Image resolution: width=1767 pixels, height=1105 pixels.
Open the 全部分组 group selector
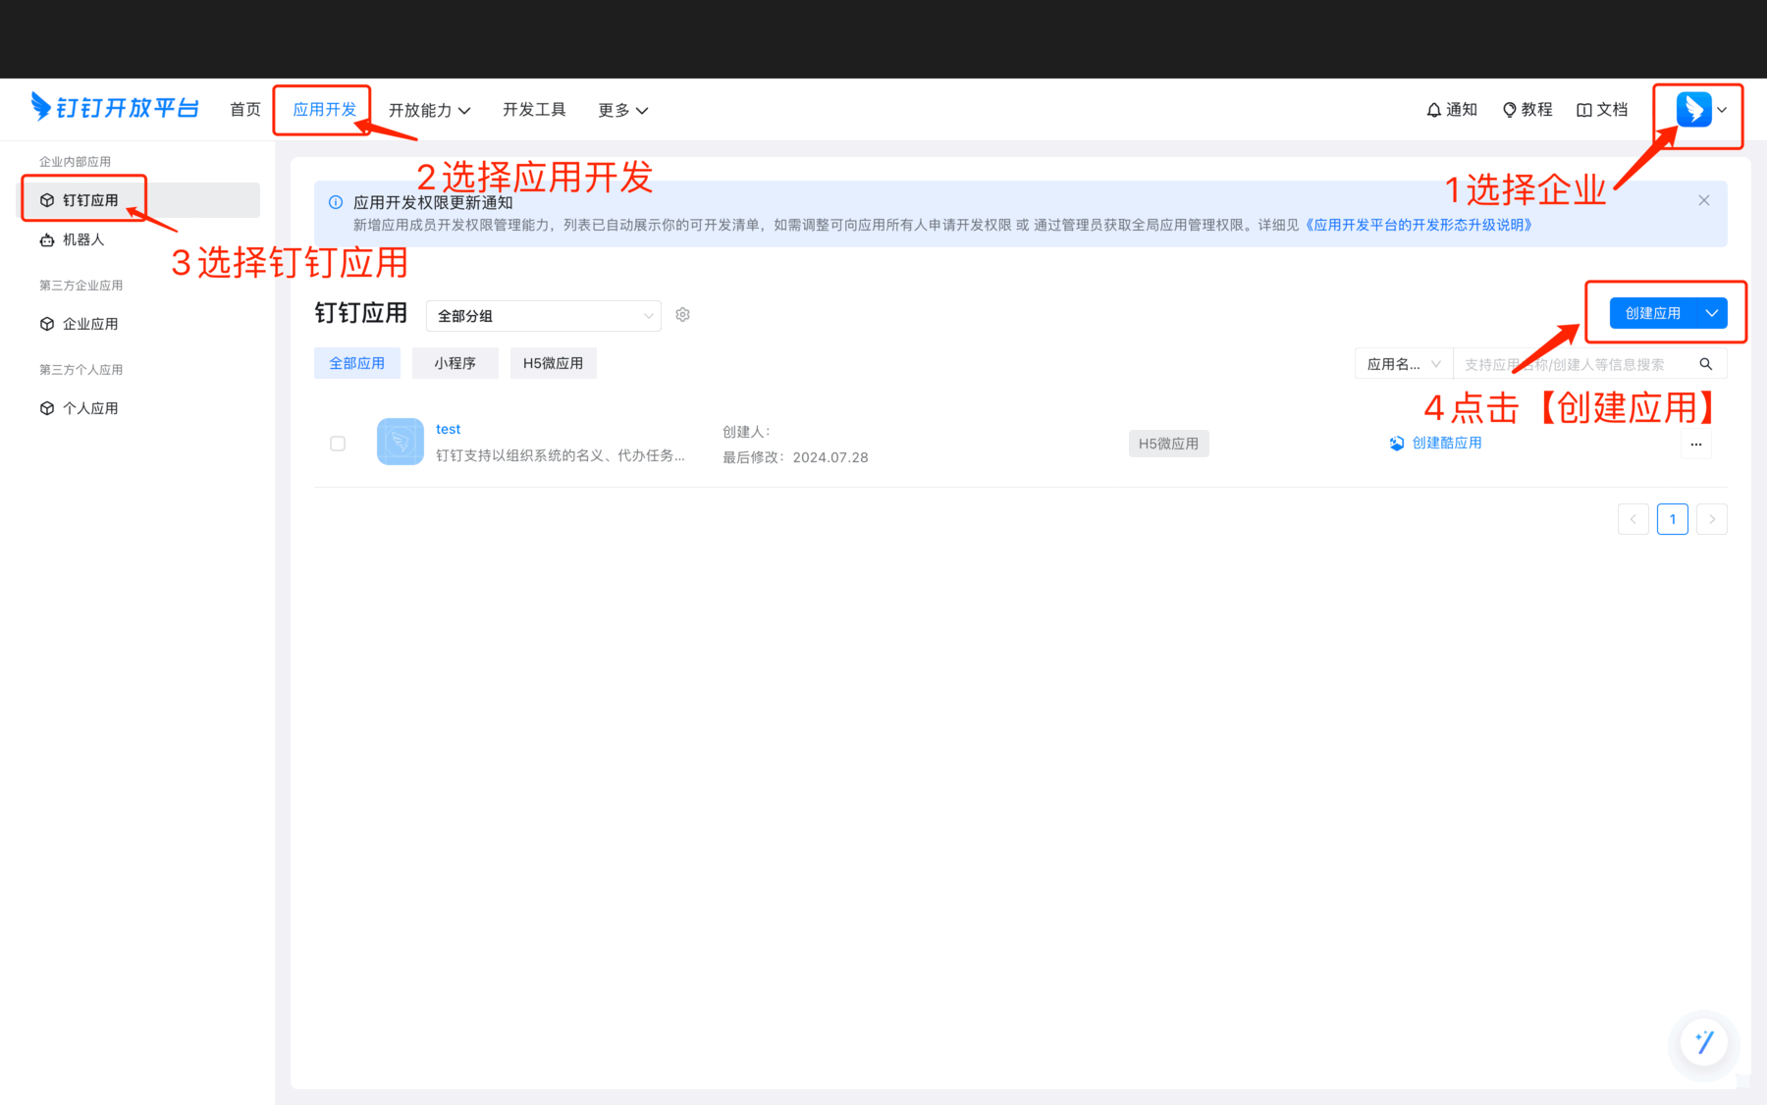pos(544,316)
